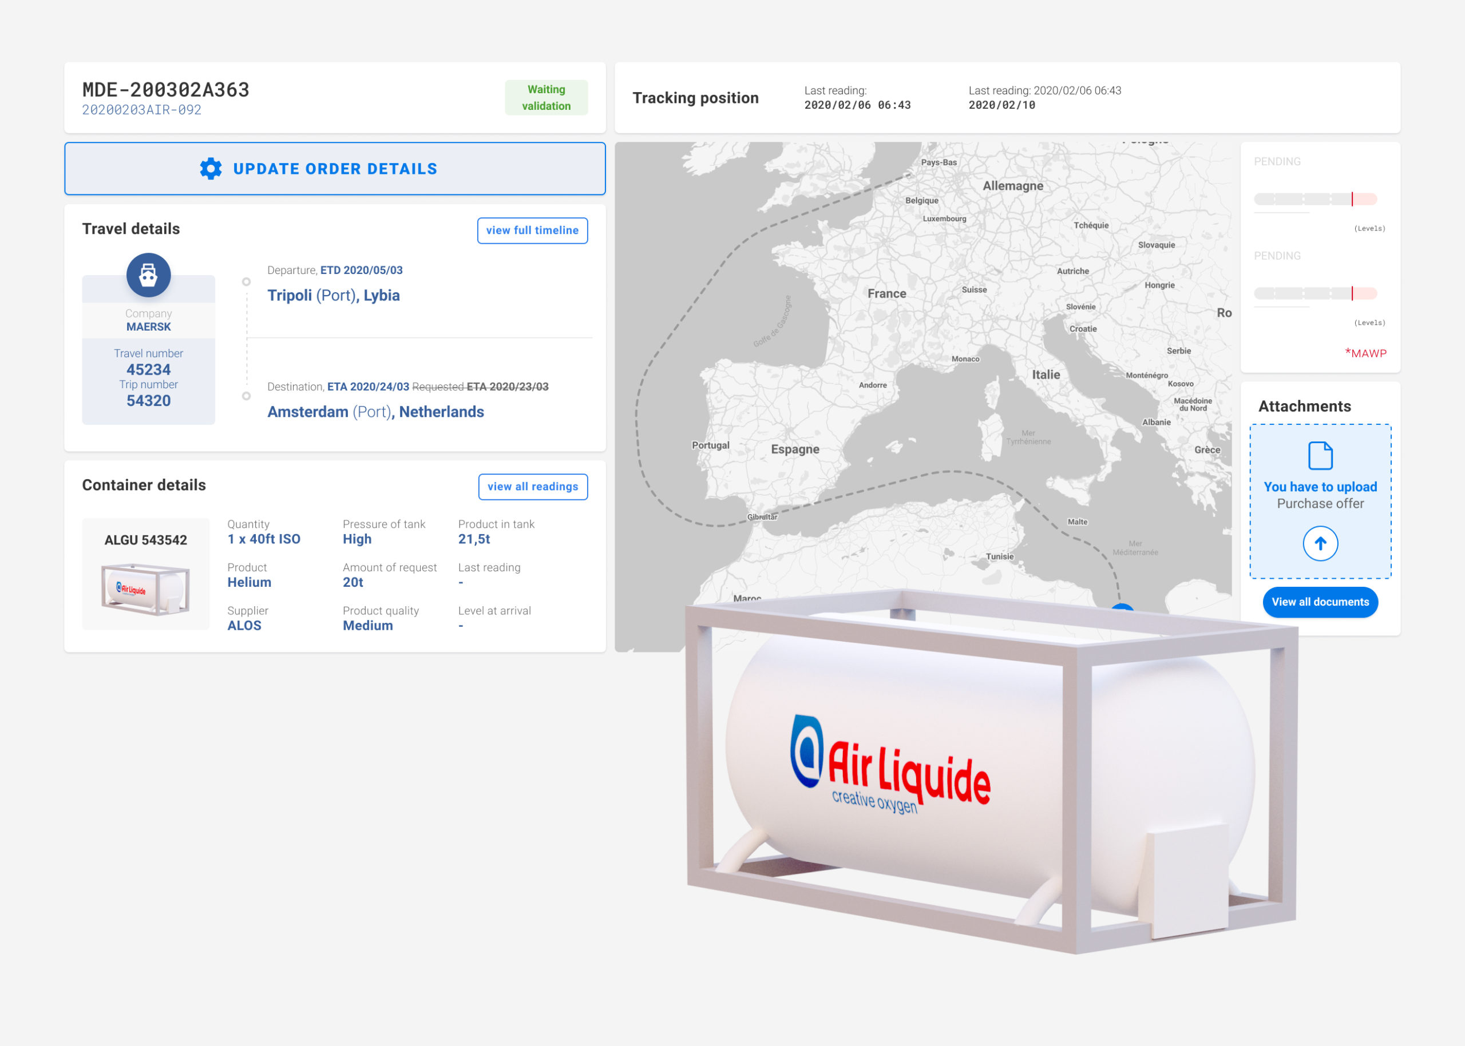Click amount of request 20t
This screenshot has width=1465, height=1046.
pyautogui.click(x=353, y=582)
